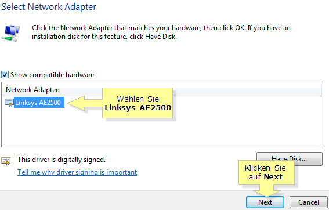Click the network computers icon beside instructions
The image size is (329, 210).
(x=10, y=33)
